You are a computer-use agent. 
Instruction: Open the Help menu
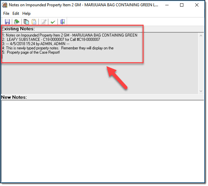26,13
